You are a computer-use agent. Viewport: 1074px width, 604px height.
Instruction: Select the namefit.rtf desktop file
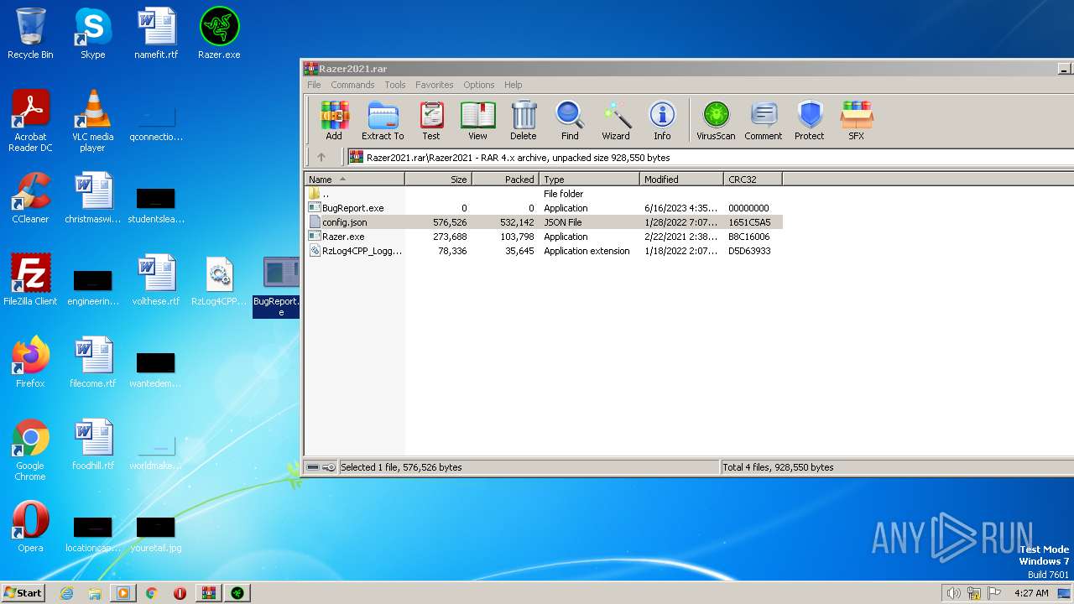[x=156, y=34]
